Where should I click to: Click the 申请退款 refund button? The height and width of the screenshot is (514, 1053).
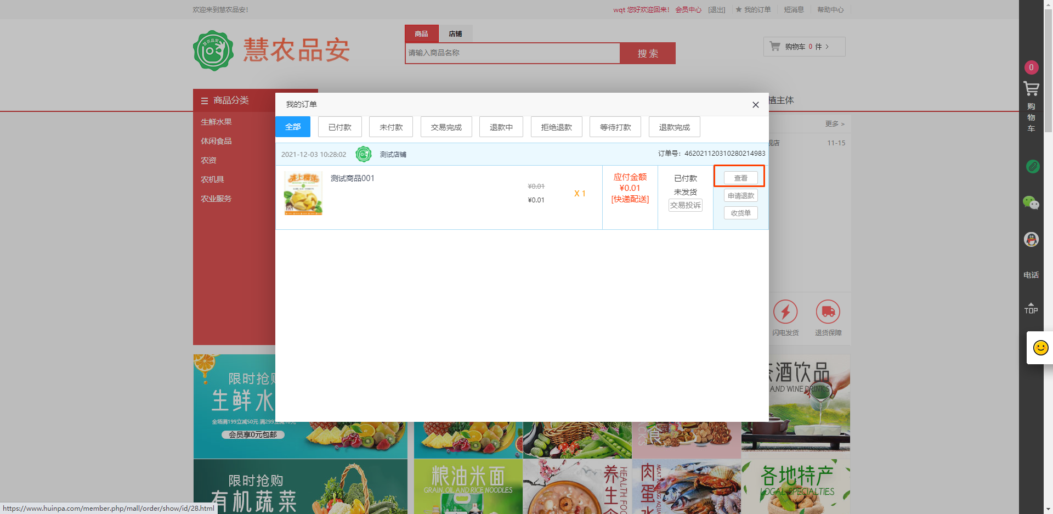[x=740, y=196]
